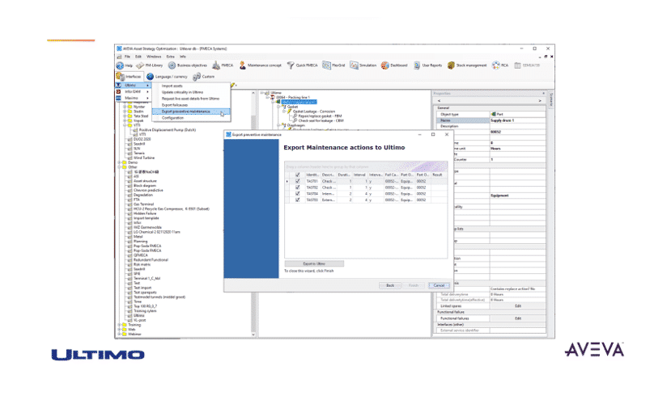Collapse the Gasket Leakage - Corrosion node
Image resolution: width=671 pixels, height=404 pixels.
[x=284, y=112]
